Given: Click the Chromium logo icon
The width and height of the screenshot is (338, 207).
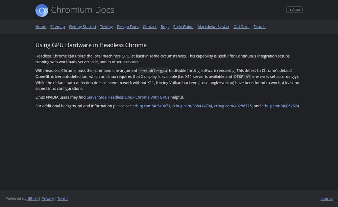Looking at the screenshot, I should tap(42, 10).
